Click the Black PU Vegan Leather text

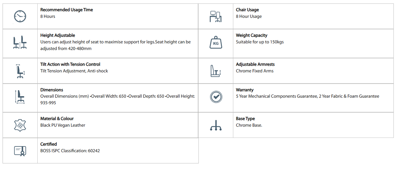tap(63, 125)
